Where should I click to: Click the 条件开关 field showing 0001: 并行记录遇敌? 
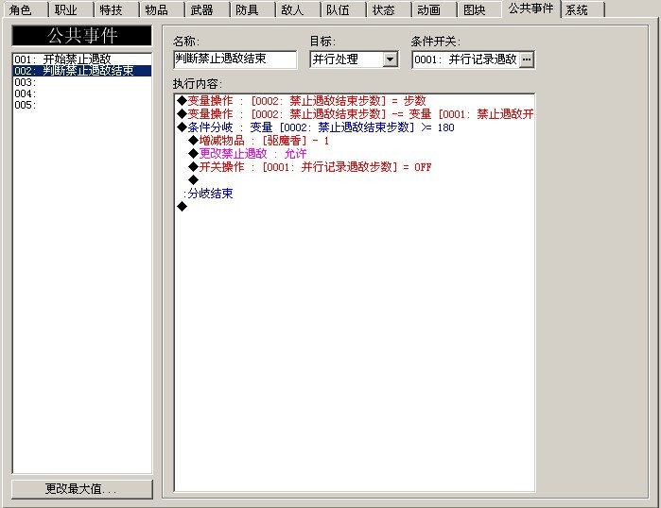coord(466,59)
